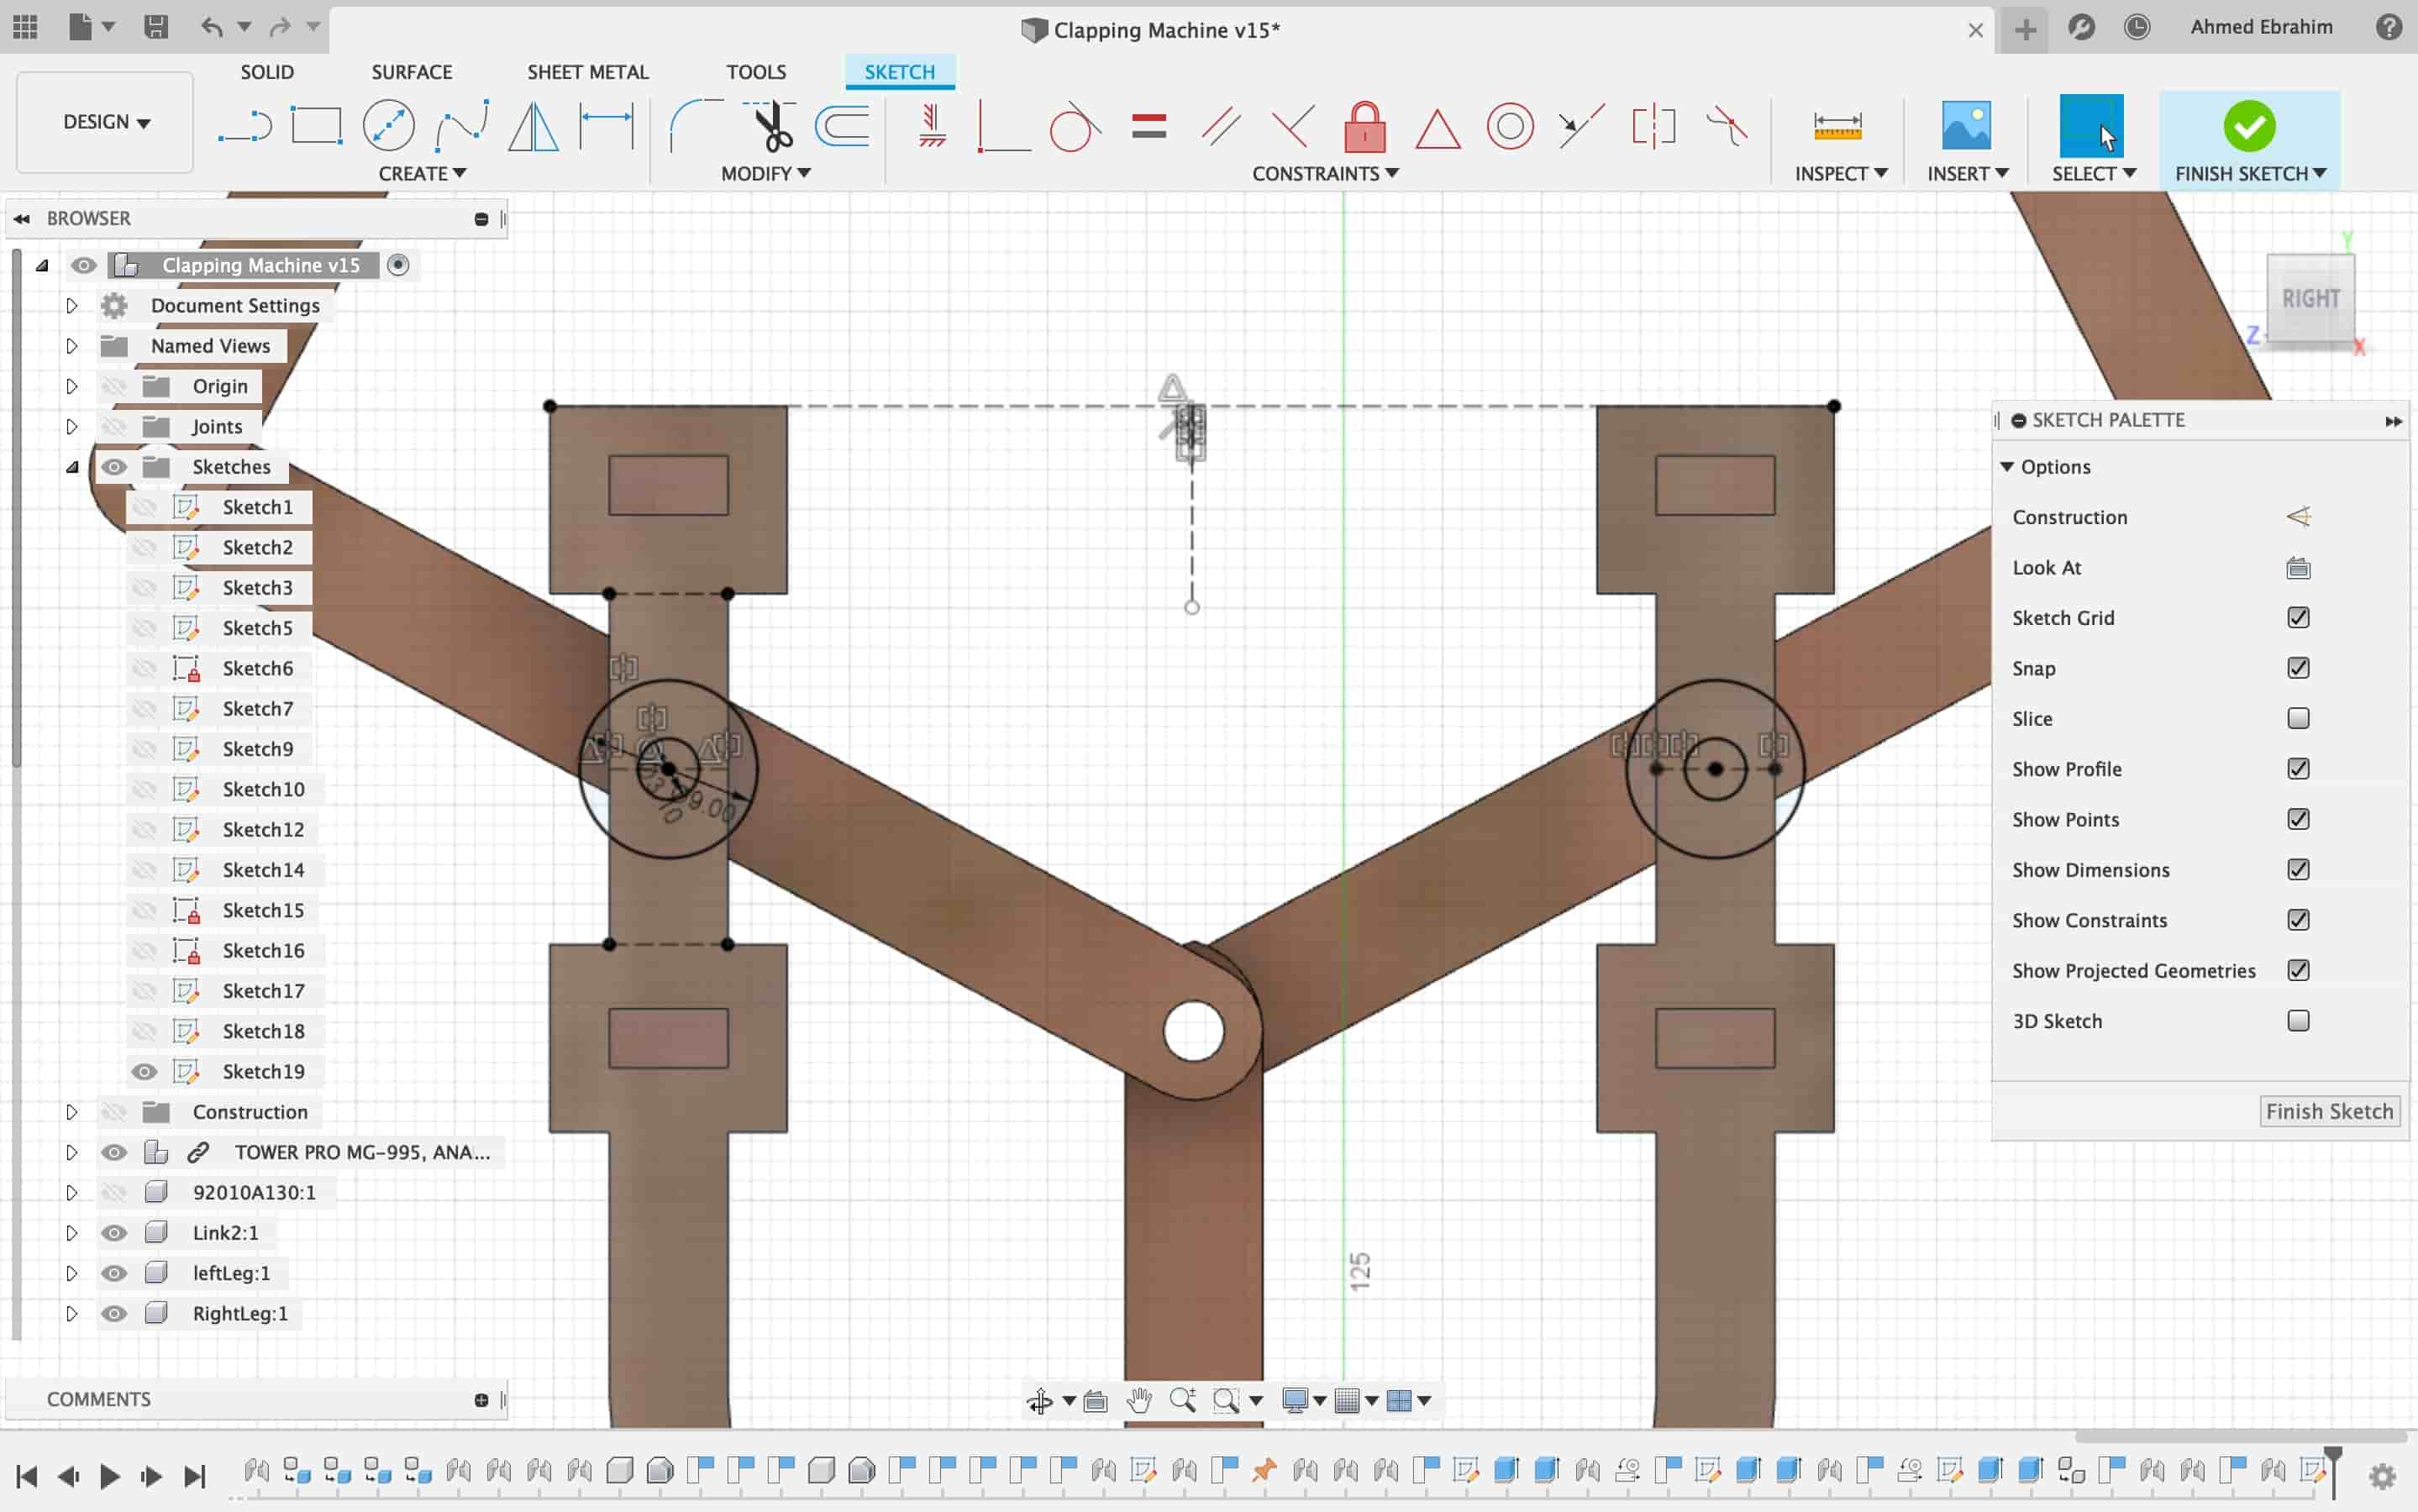Switch to the SHEET METAL tab

(588, 72)
